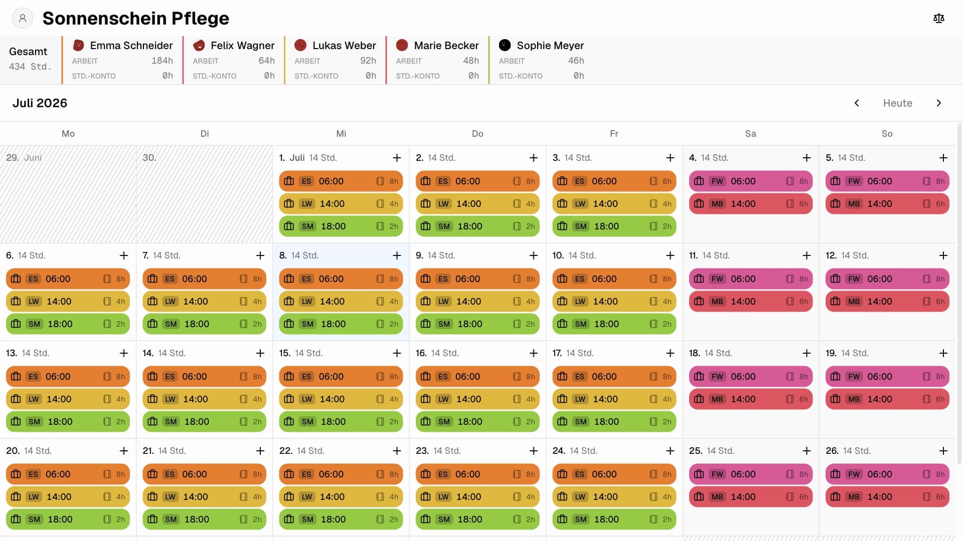
Task: Add shift on day 2
Action: pyautogui.click(x=534, y=158)
